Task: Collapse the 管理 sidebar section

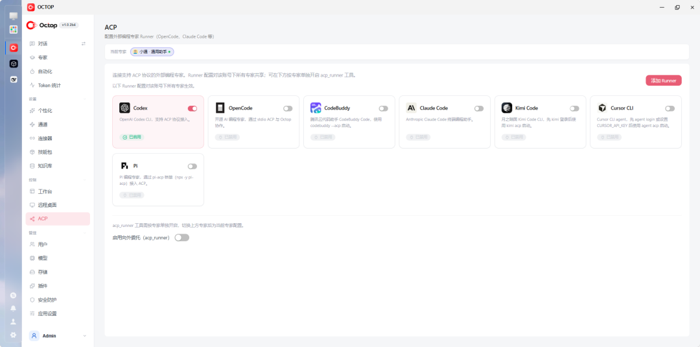Action: click(x=85, y=233)
